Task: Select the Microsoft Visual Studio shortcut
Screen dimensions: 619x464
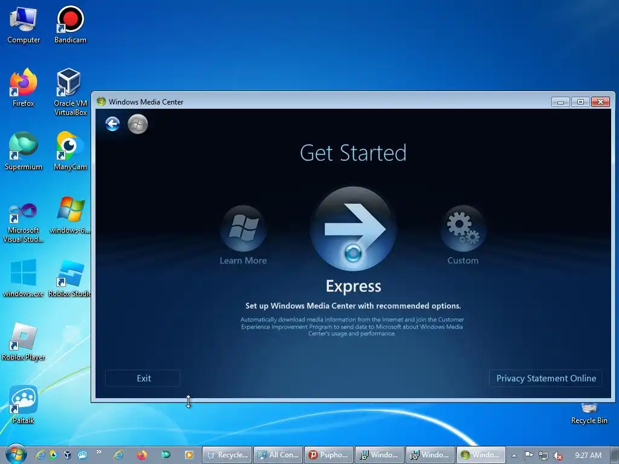Action: point(24,222)
